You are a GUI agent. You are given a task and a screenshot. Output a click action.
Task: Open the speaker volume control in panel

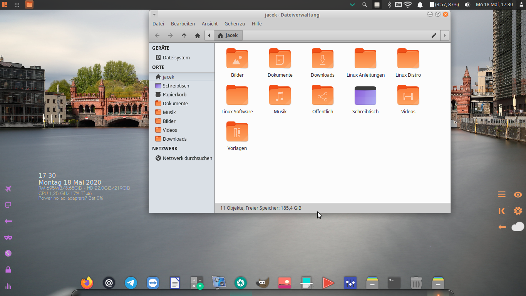(467, 5)
